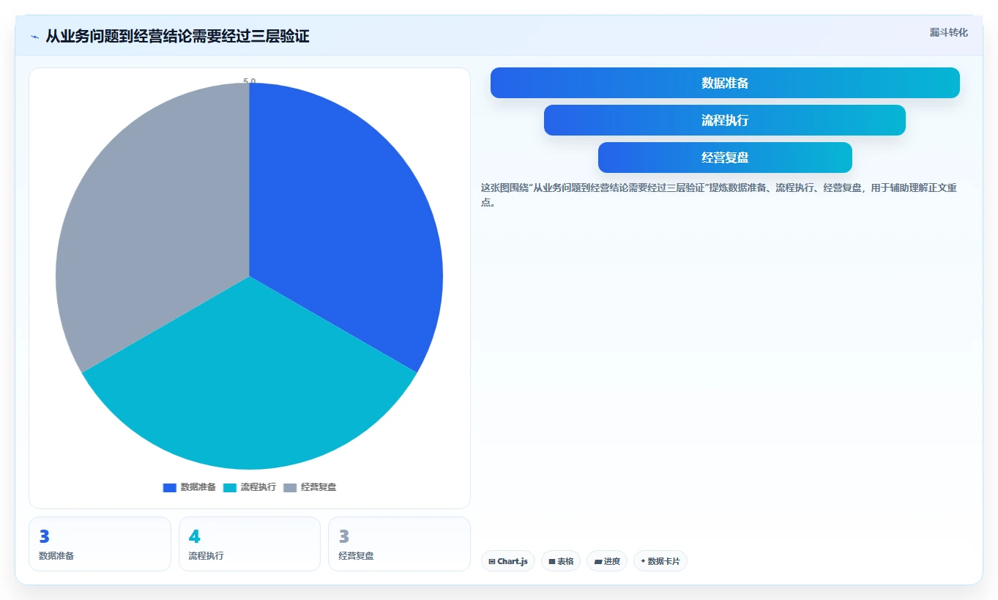Viewport: 998px width, 600px height.
Task: Click the 表格 tag chip
Action: [x=561, y=561]
